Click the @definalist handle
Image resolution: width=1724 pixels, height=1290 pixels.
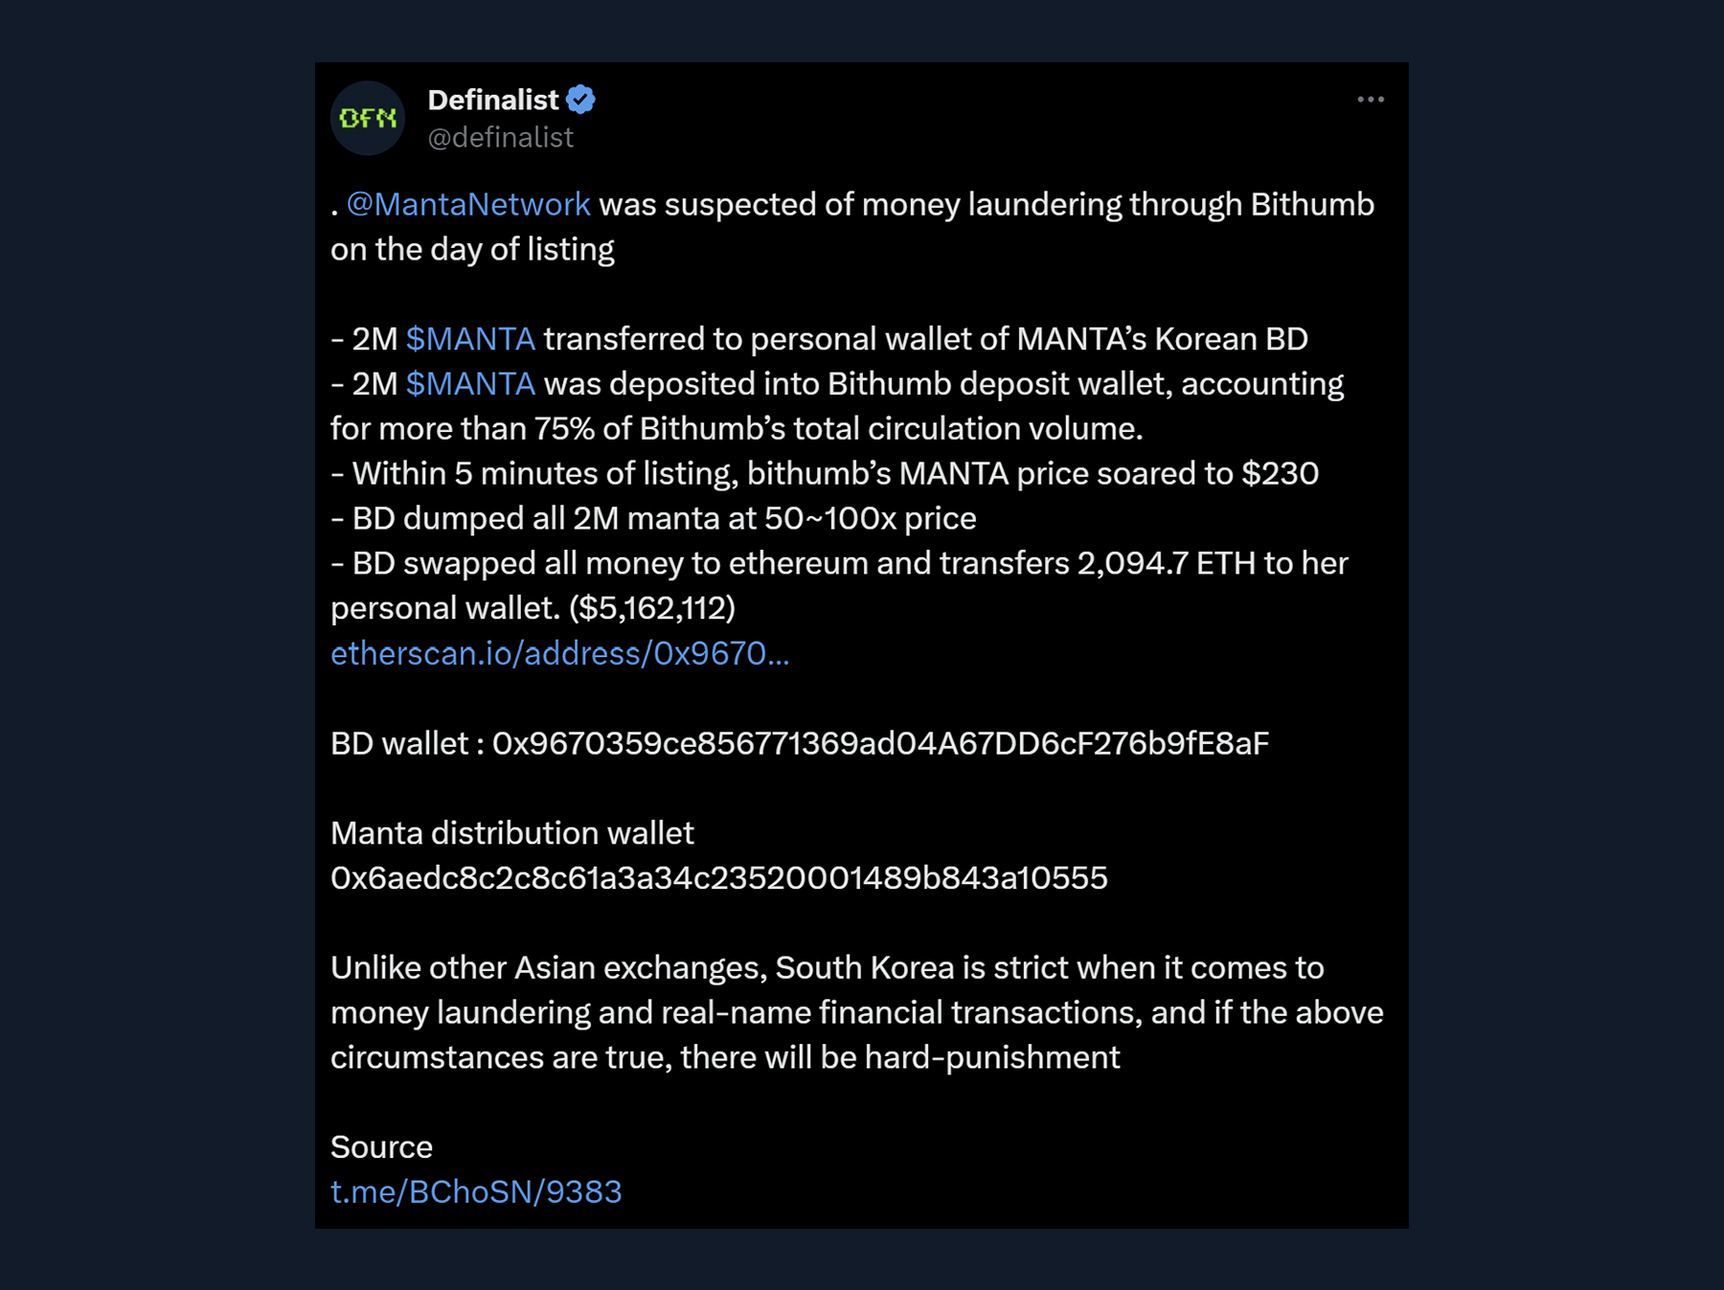click(500, 137)
